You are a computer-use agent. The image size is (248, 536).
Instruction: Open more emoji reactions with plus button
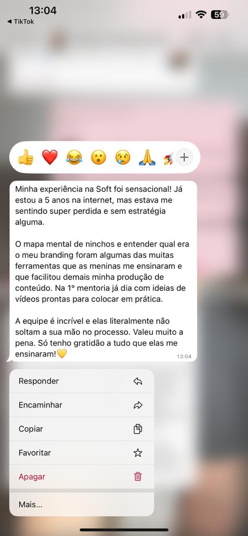pyautogui.click(x=184, y=157)
